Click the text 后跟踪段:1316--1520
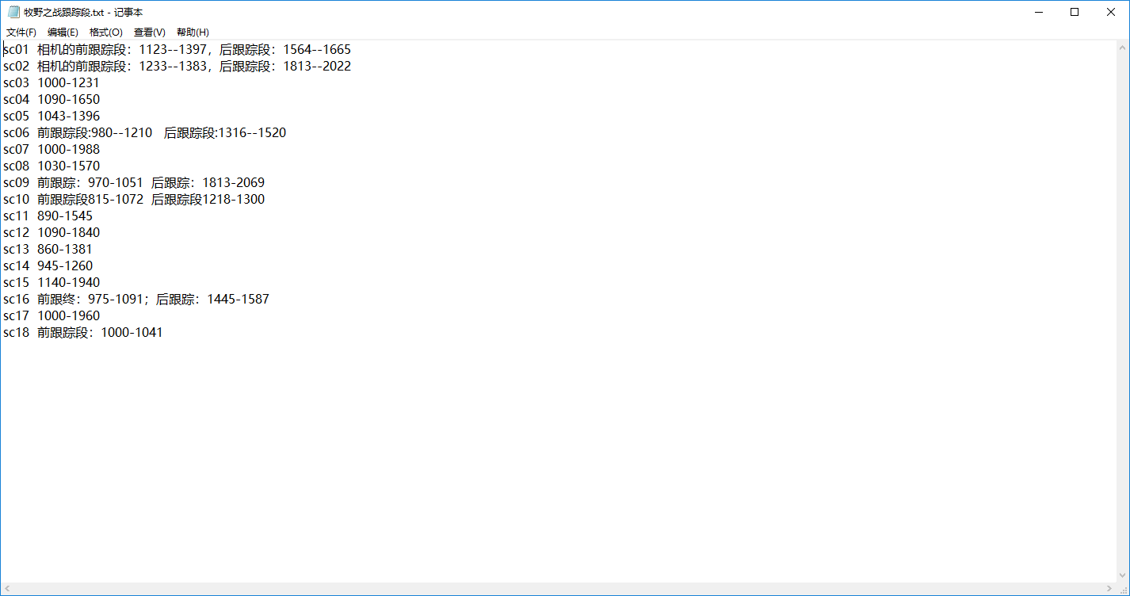Screen dimensions: 1130x596 [x=225, y=132]
